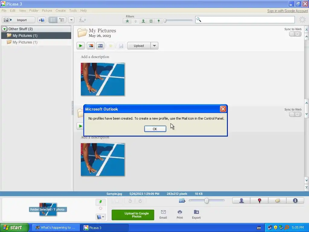Toggle Sync to Web for second folder
Viewport: 309px width, 232px height.
[295, 114]
